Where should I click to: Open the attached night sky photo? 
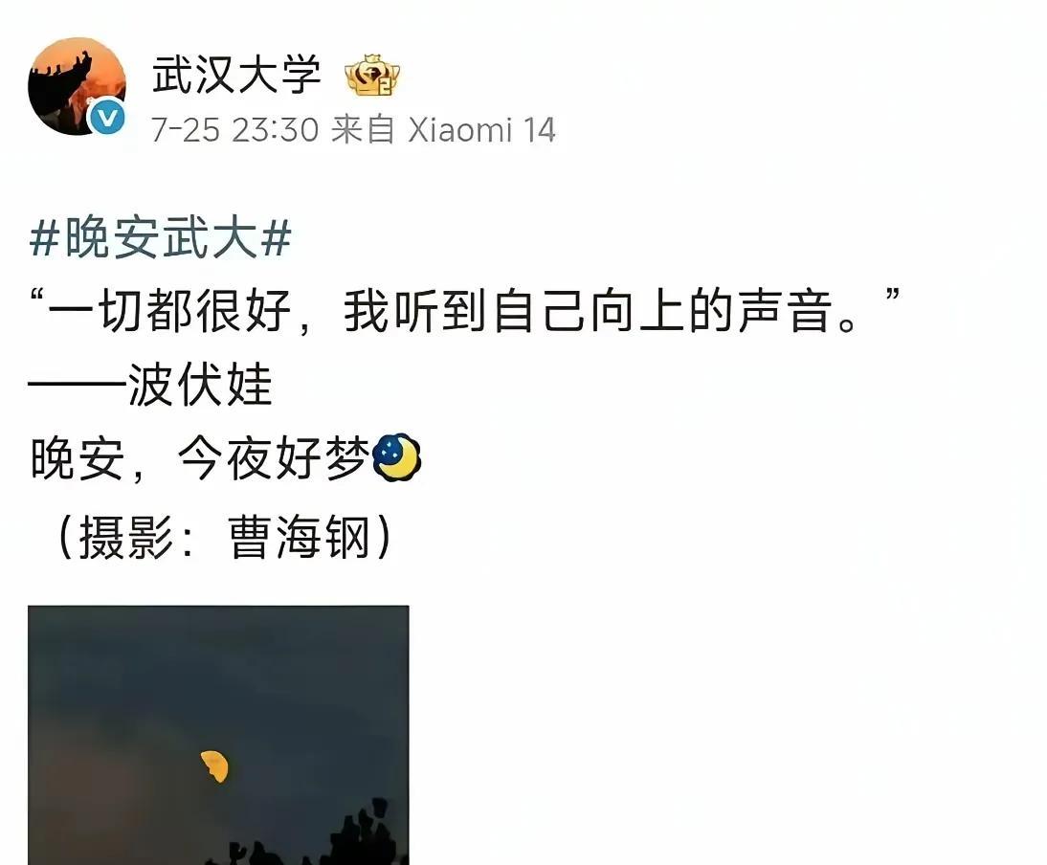point(218,735)
